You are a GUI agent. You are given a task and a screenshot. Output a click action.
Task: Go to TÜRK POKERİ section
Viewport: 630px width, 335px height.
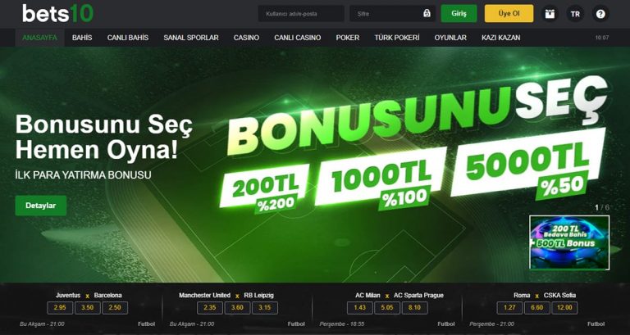(x=397, y=38)
